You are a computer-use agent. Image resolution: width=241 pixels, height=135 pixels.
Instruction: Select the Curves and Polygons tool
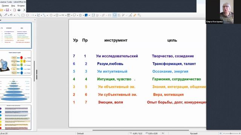(x=38, y=15)
